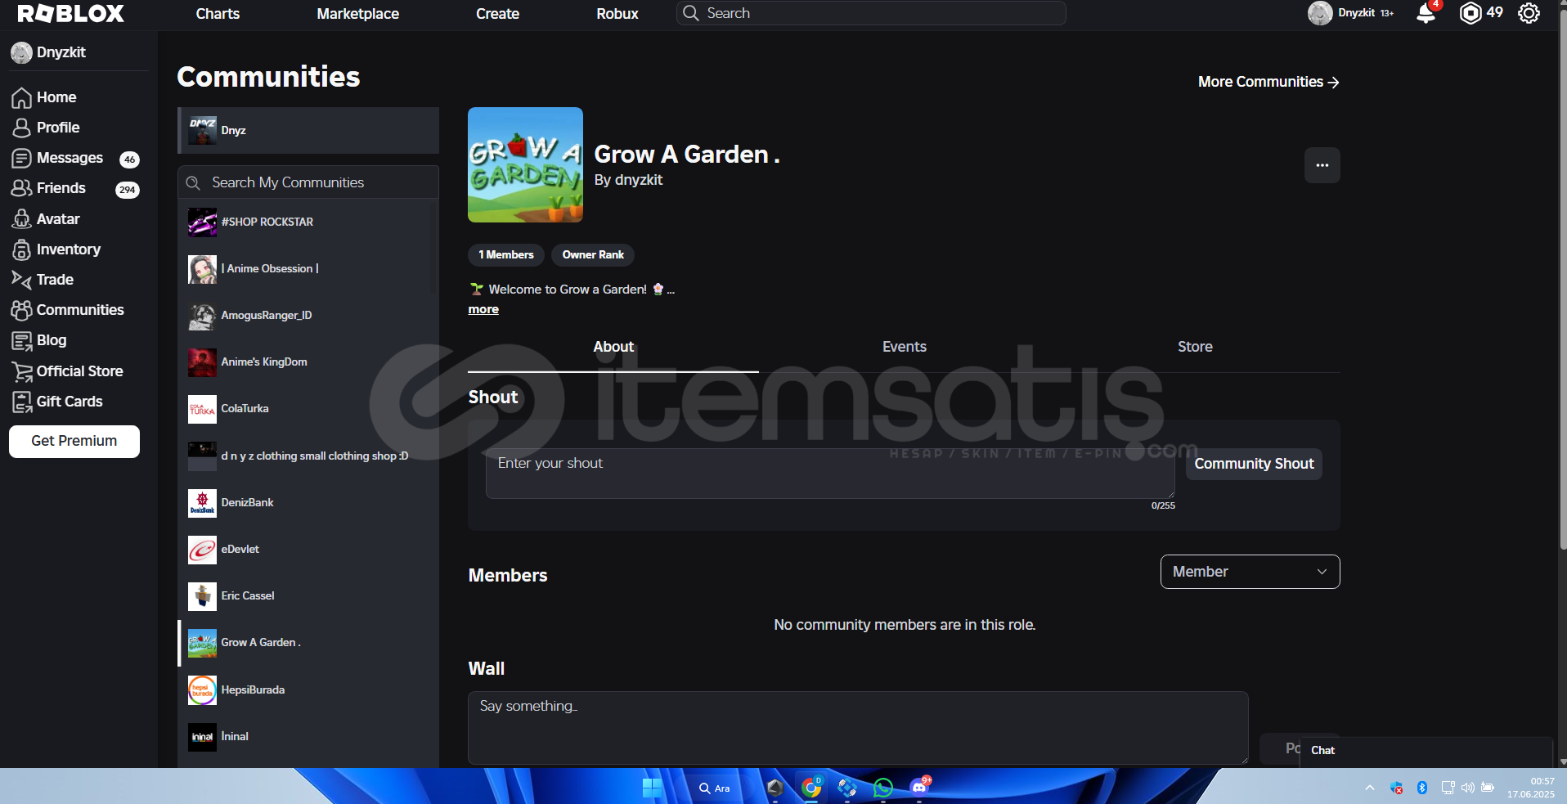Open the Roblox logo home link
The width and height of the screenshot is (1567, 804).
(x=71, y=13)
